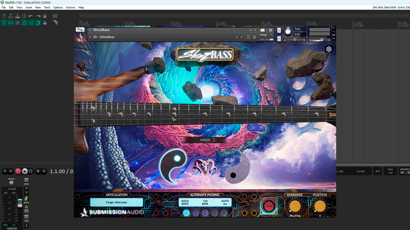
Task: Open the Actions menu
Action: [x=71, y=7]
